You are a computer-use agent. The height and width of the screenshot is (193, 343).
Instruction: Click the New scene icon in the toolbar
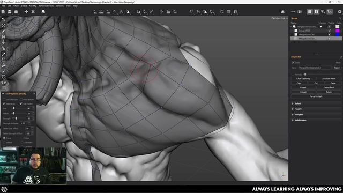(x=3, y=12)
